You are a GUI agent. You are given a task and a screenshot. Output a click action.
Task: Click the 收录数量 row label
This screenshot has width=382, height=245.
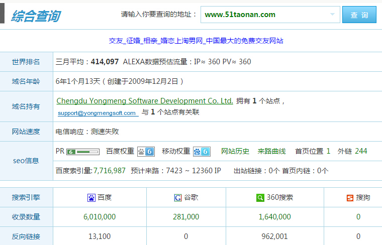[x=26, y=217]
